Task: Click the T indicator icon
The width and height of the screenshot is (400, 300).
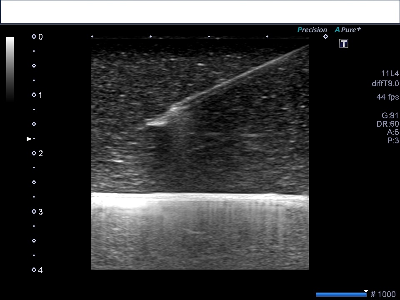Action: 344,43
